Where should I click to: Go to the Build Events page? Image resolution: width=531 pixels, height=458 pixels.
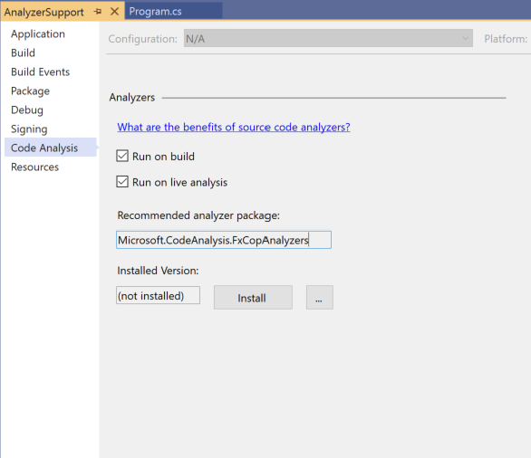tap(40, 72)
